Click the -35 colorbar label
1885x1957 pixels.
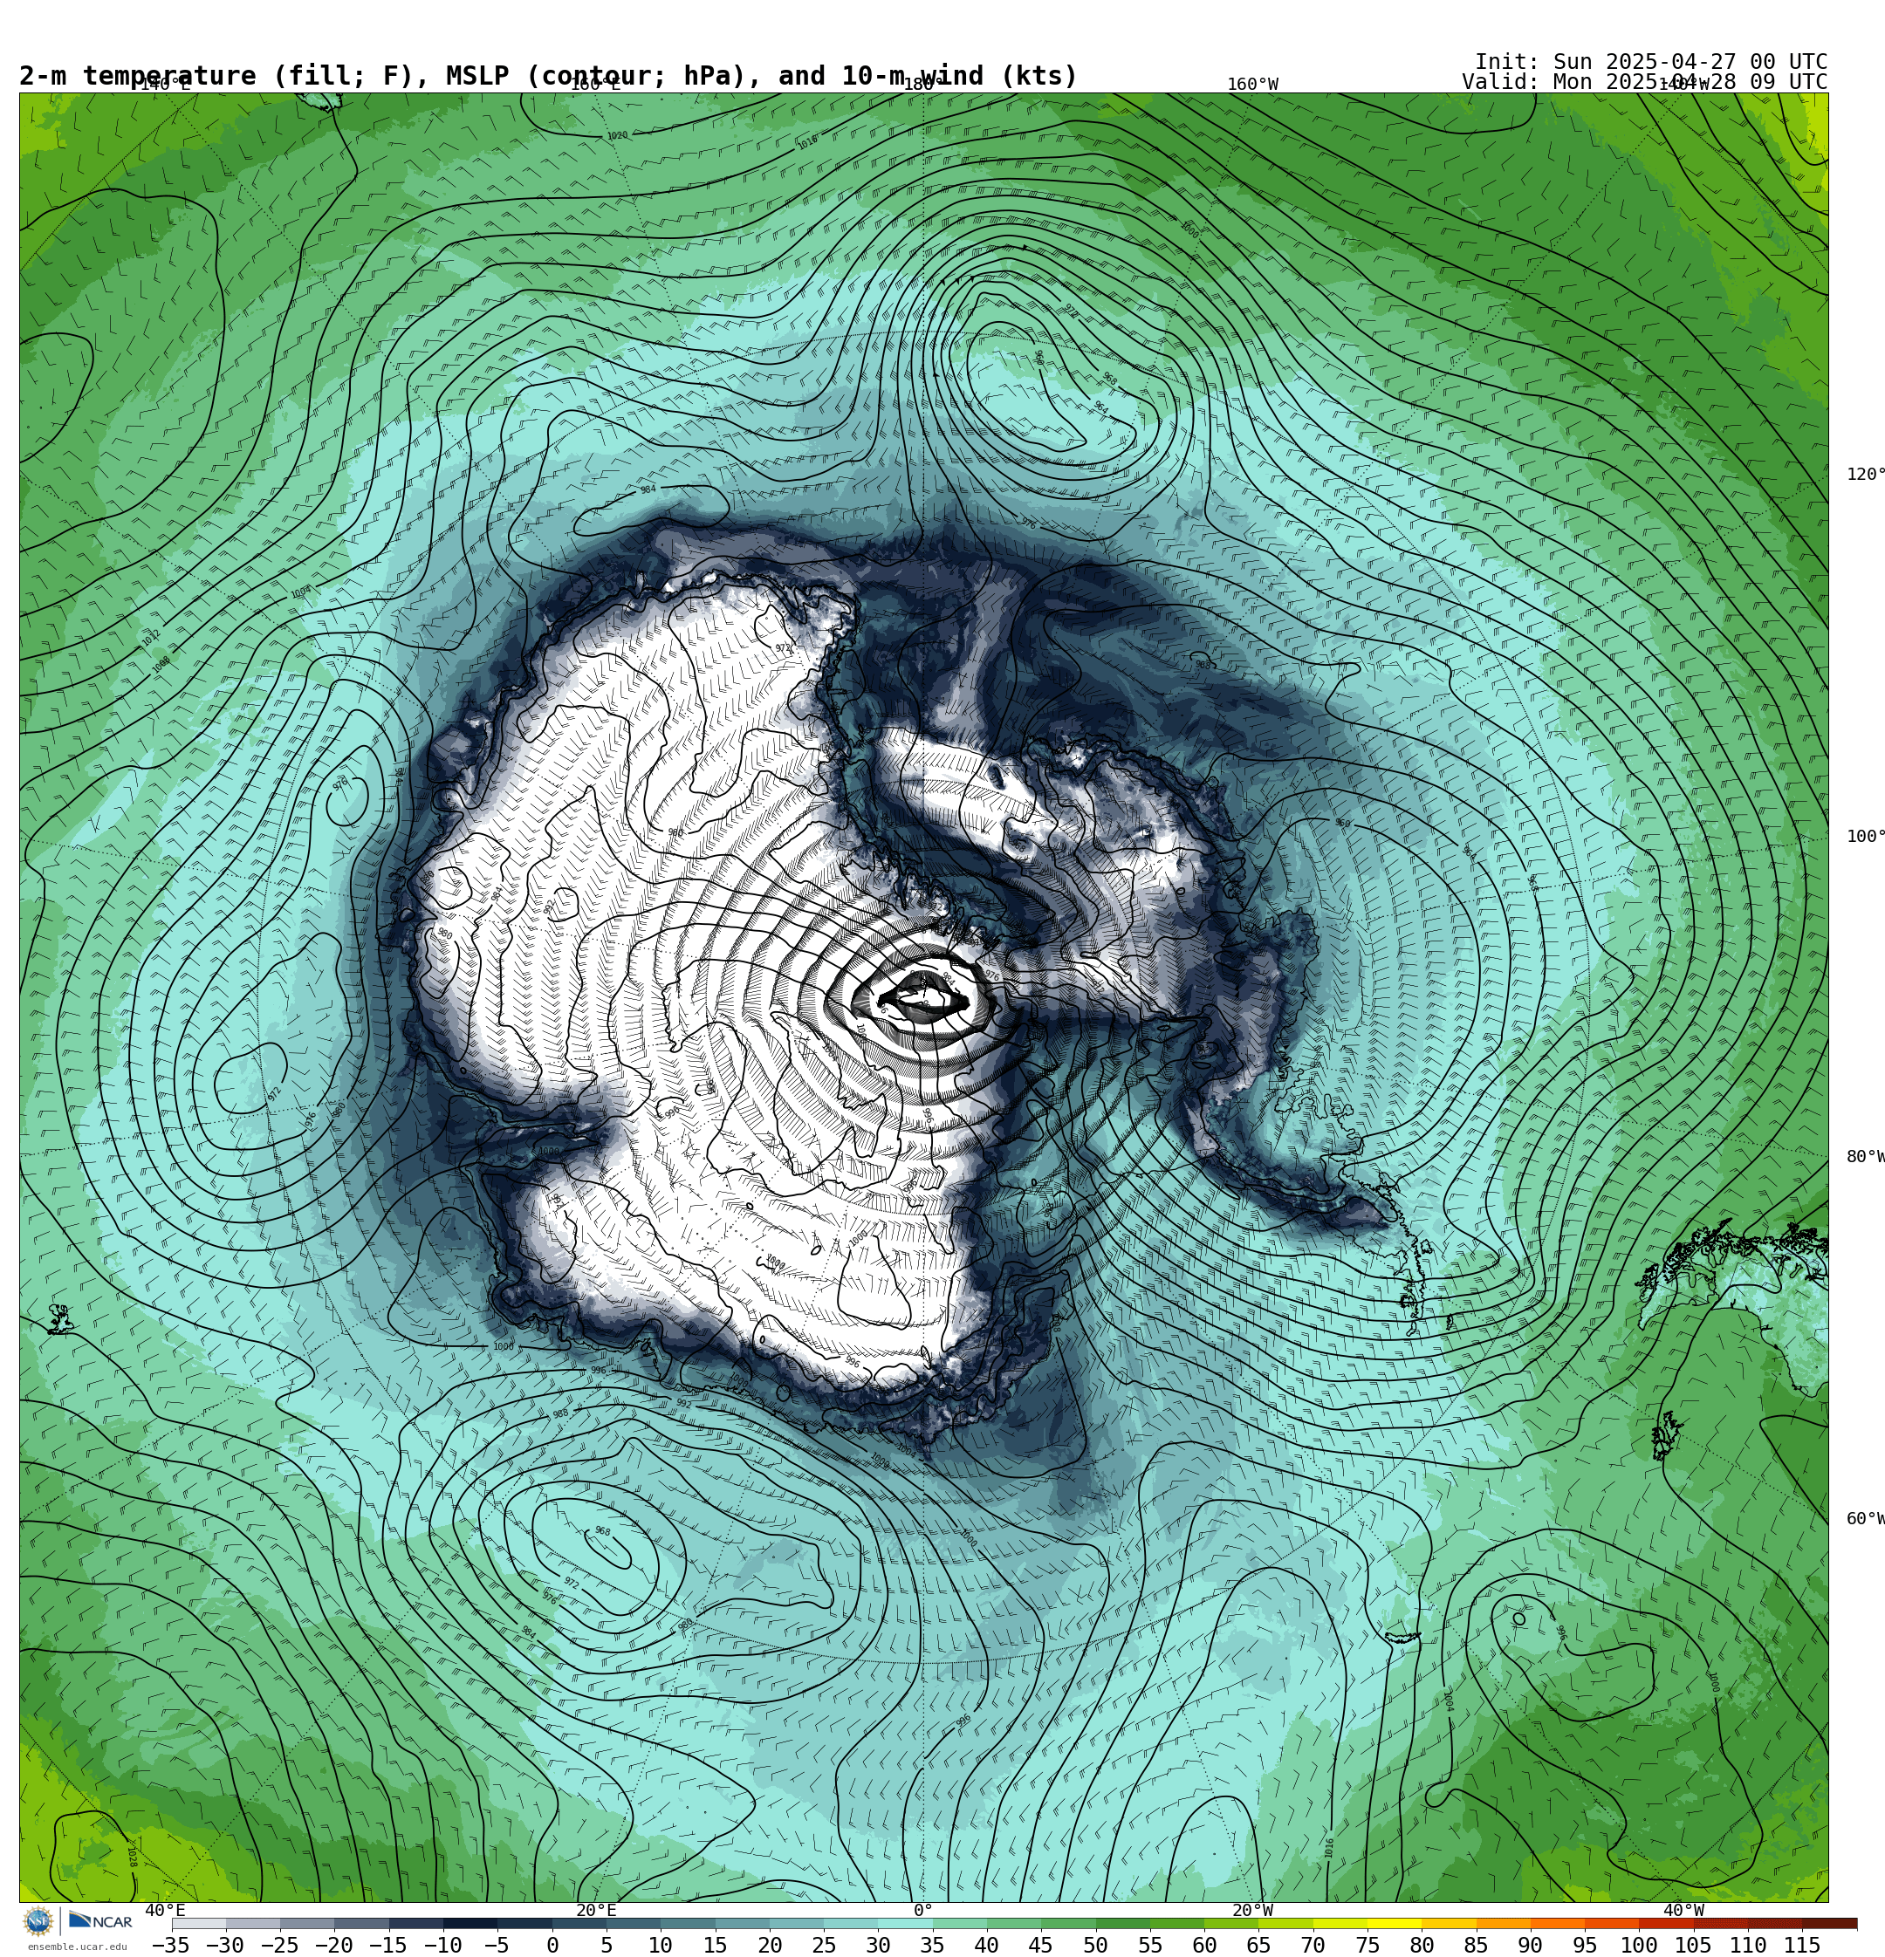click(171, 1945)
